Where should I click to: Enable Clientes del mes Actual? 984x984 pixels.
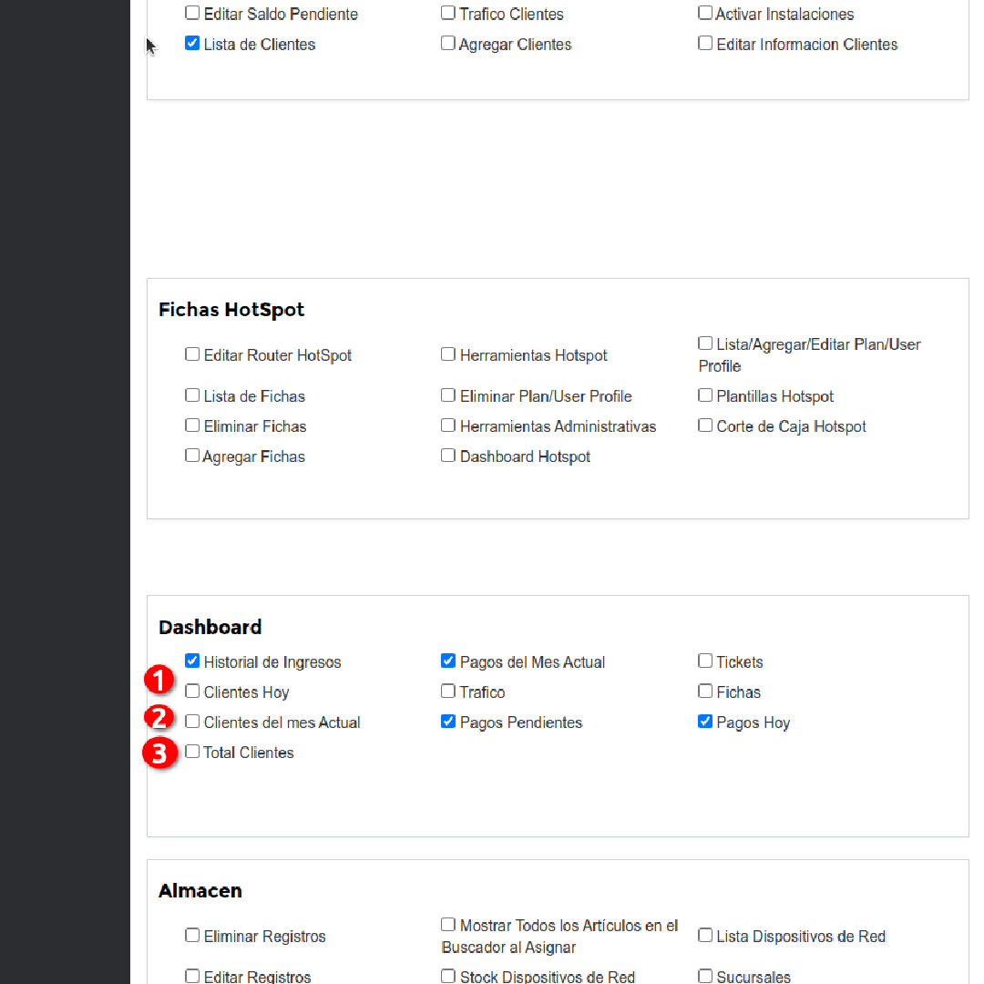pos(192,721)
